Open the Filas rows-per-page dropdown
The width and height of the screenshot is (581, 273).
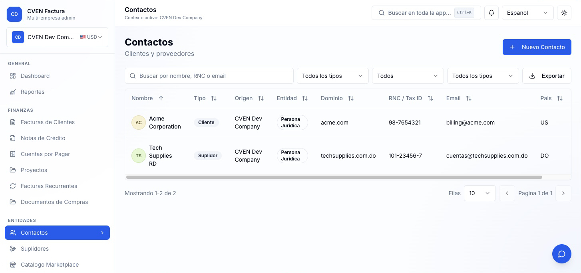point(480,193)
